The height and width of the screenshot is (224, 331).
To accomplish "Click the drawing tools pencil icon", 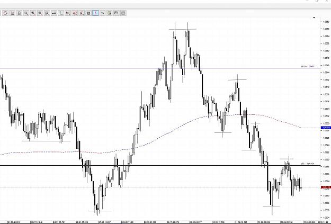I will [82, 13].
